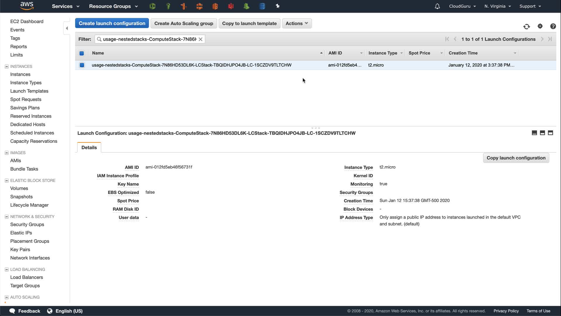This screenshot has width=561, height=316.
Task: Click Create launch configuration button
Action: click(112, 23)
